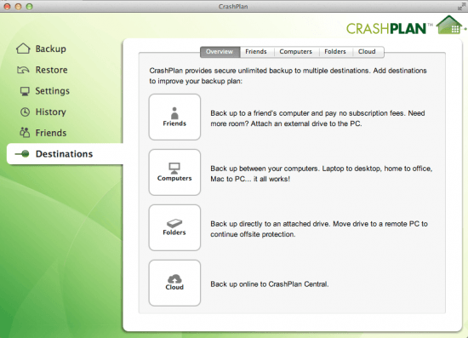The height and width of the screenshot is (338, 468).
Task: Click the Settings monitor icon
Action: pos(25,91)
